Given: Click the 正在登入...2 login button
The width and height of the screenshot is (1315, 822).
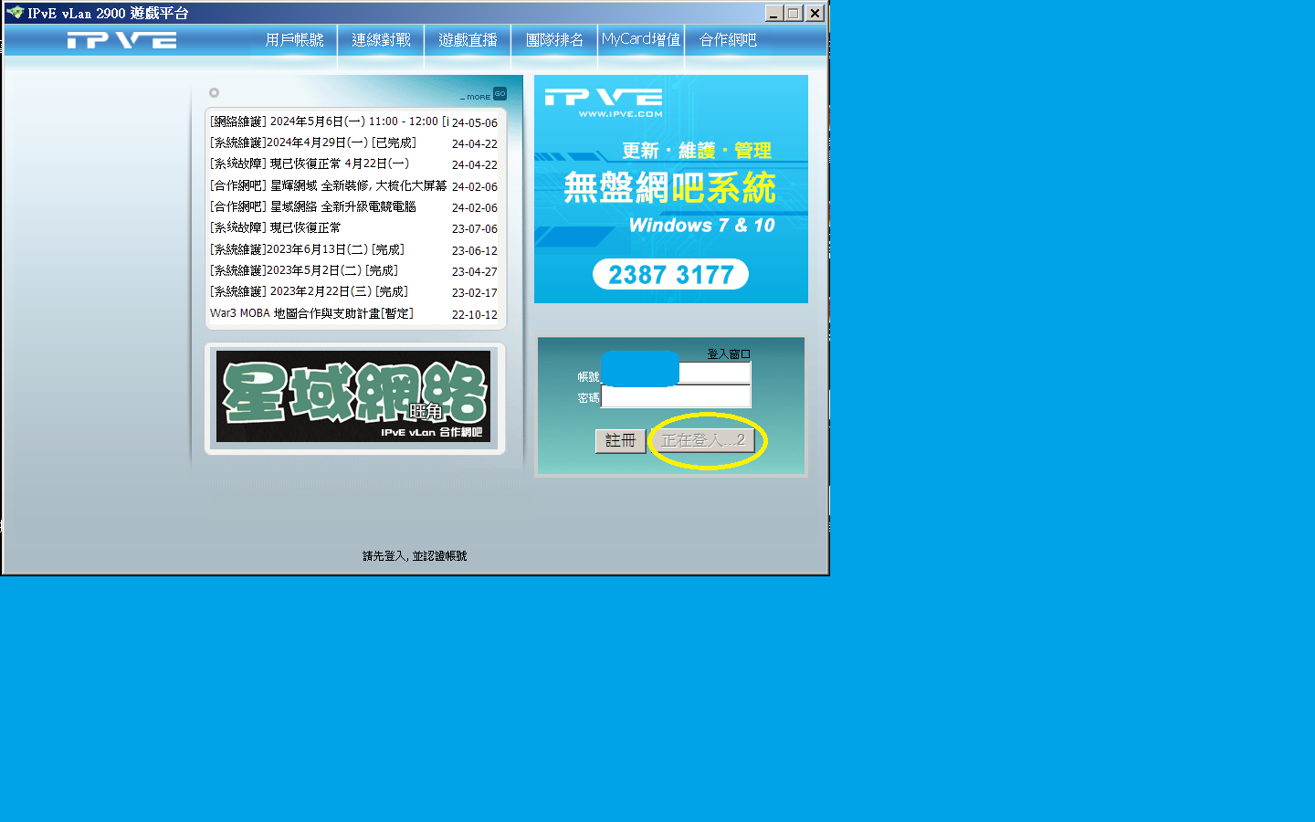Looking at the screenshot, I should 703,440.
